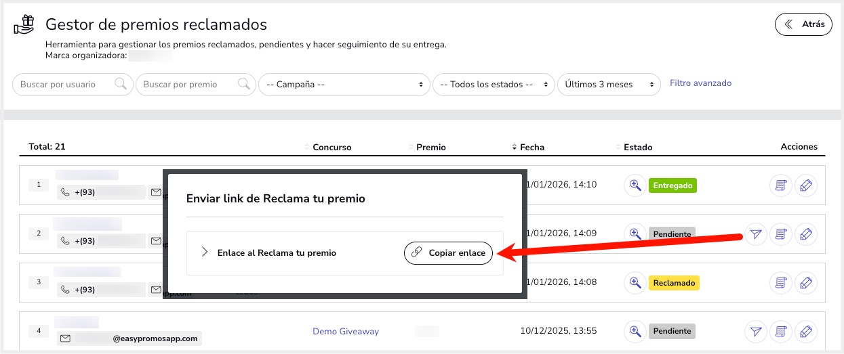844x354 pixels.
Task: Click the send link icon in row 2
Action: (756, 234)
